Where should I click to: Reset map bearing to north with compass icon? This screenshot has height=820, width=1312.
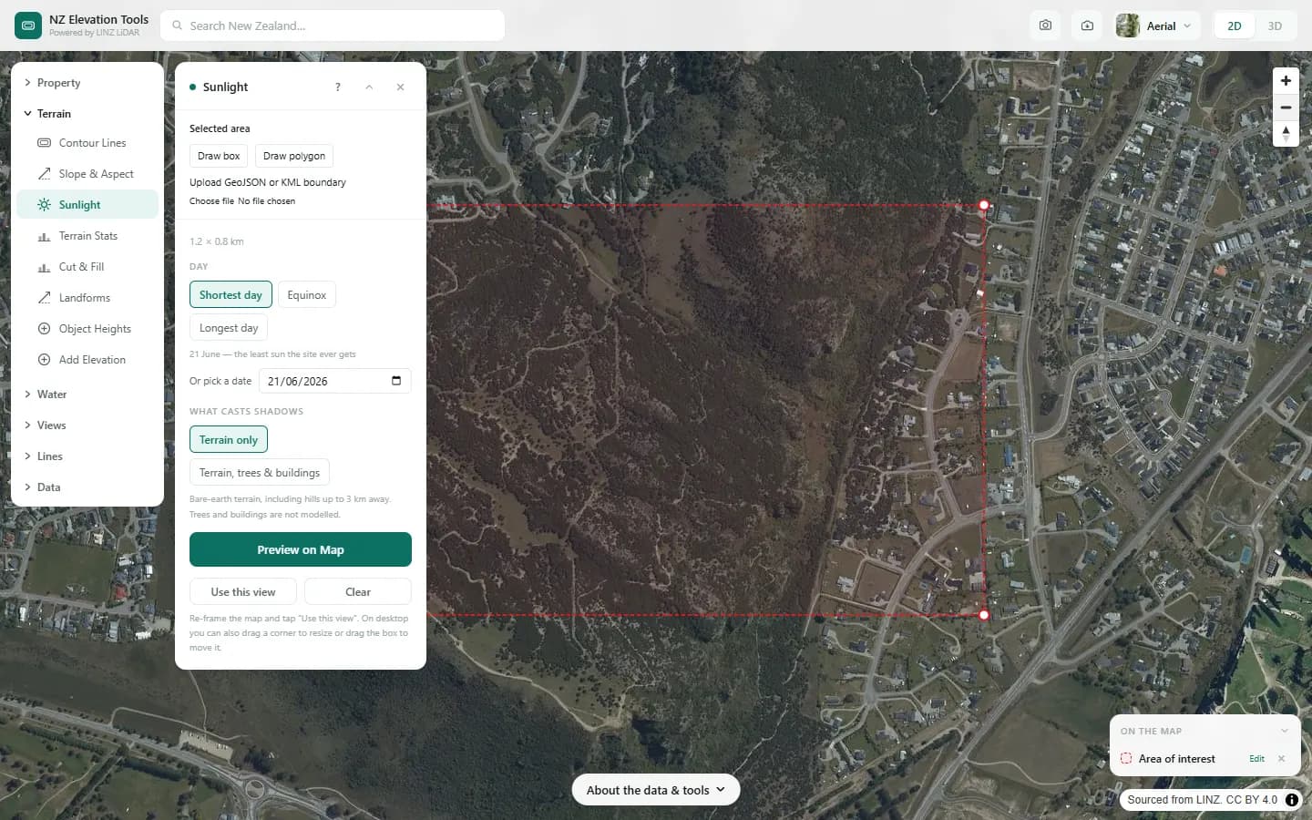click(x=1286, y=134)
